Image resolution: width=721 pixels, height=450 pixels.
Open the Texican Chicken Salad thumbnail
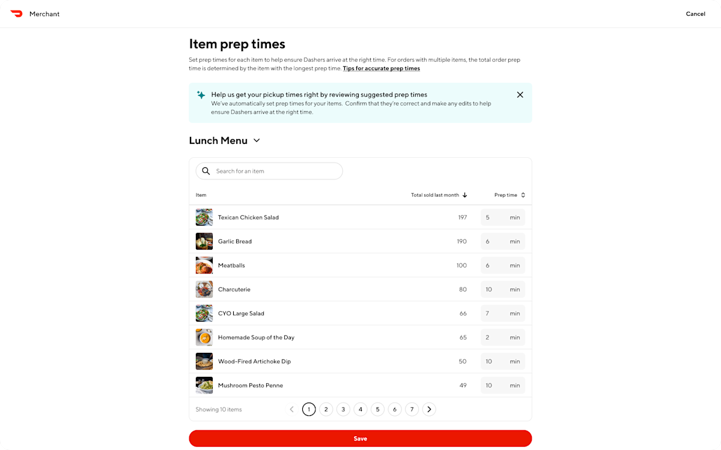coord(204,217)
